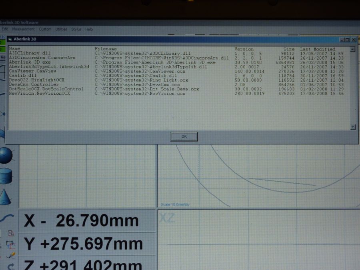360x270 pixels.
Task: Click the 'Last Modified' column header text
Action: (x=318, y=49)
